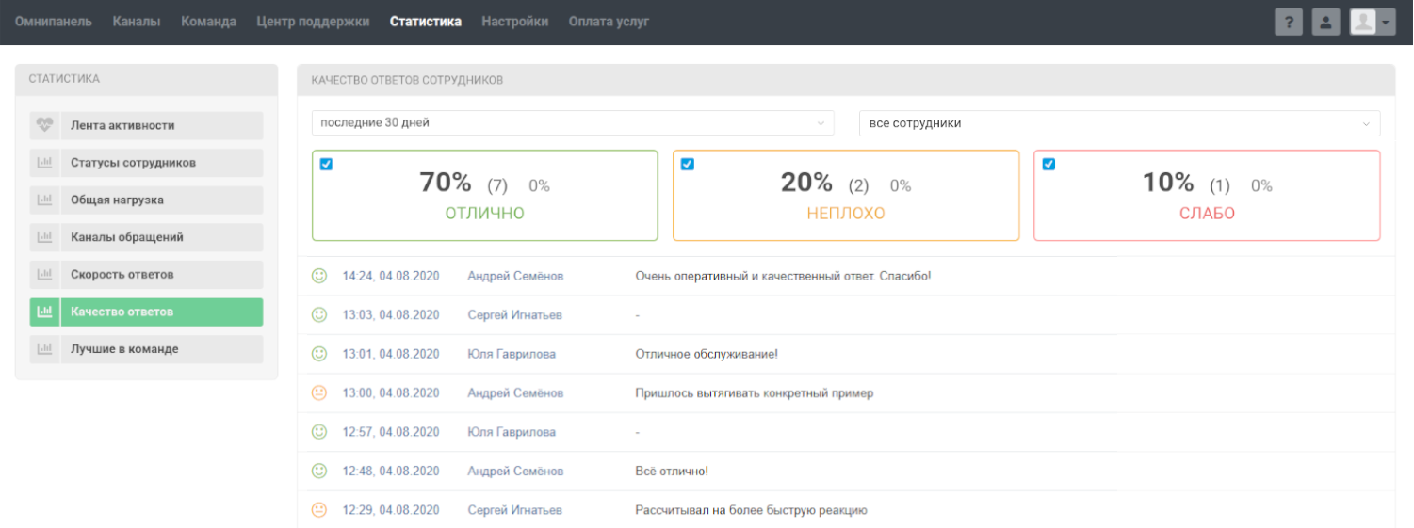The height and width of the screenshot is (528, 1414).
Task: Open the user profile icon in header
Action: tap(1325, 22)
